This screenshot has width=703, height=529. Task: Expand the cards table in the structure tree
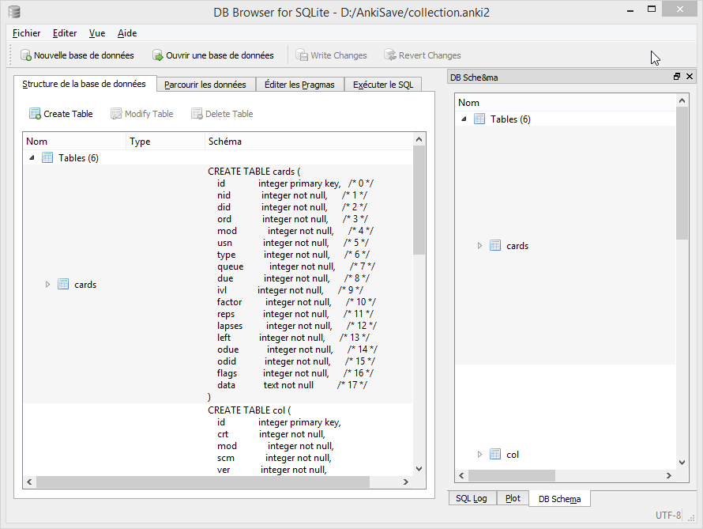click(x=47, y=284)
